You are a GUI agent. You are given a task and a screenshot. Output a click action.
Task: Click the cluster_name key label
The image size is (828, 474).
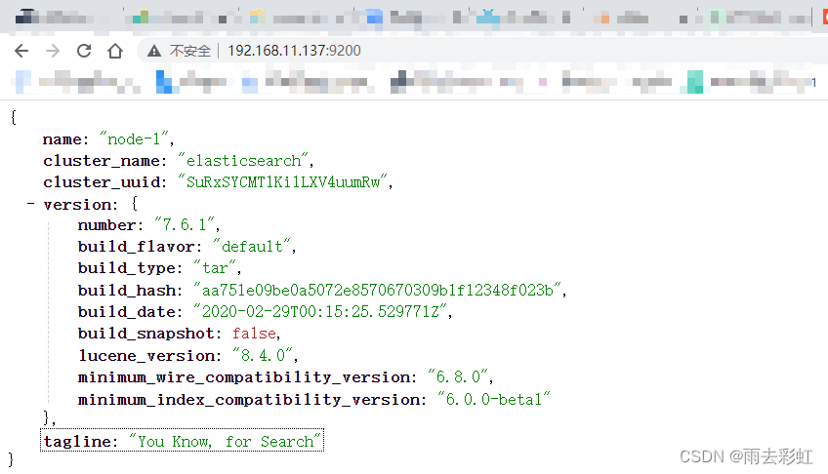tap(102, 161)
